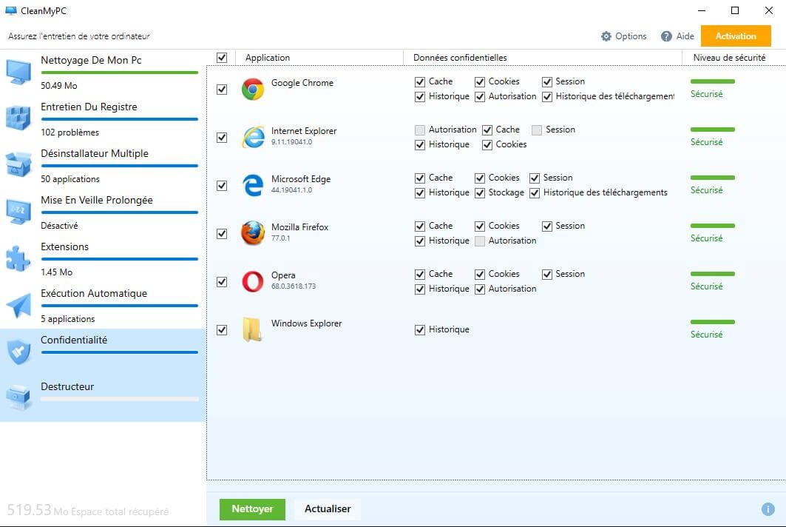The height and width of the screenshot is (527, 786).
Task: Uncheck the Microsoft Edge application checkbox
Action: pyautogui.click(x=222, y=186)
